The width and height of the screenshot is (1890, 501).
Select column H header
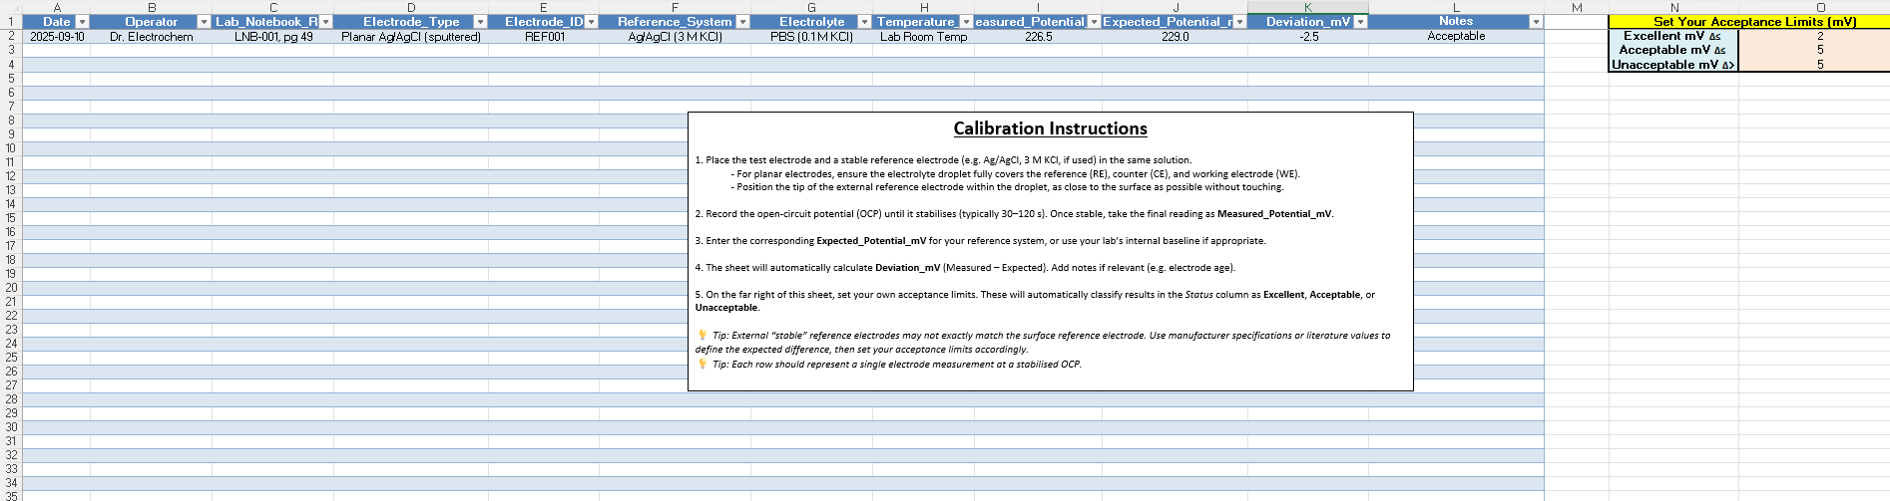(923, 7)
